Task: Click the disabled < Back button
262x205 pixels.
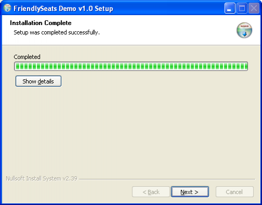Action: (151, 192)
